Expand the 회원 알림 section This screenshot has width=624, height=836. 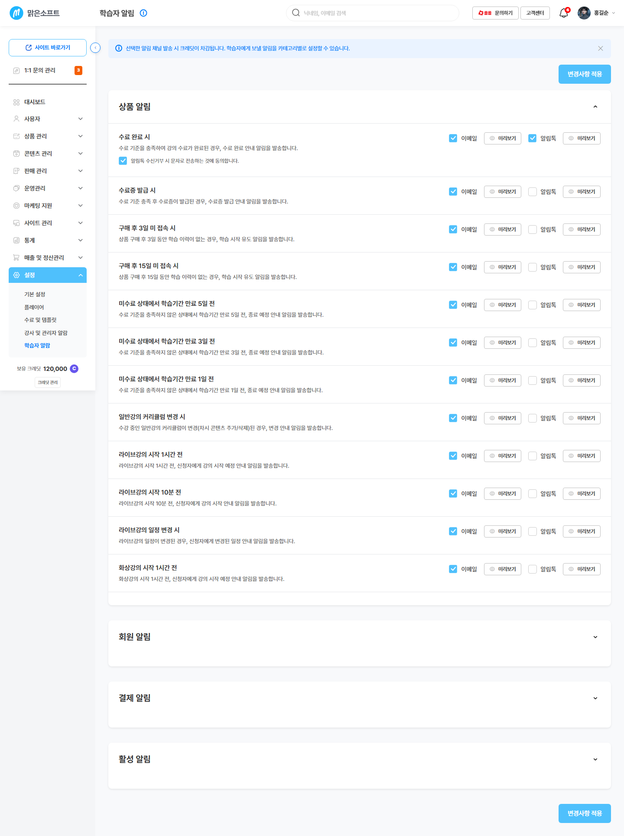click(595, 637)
